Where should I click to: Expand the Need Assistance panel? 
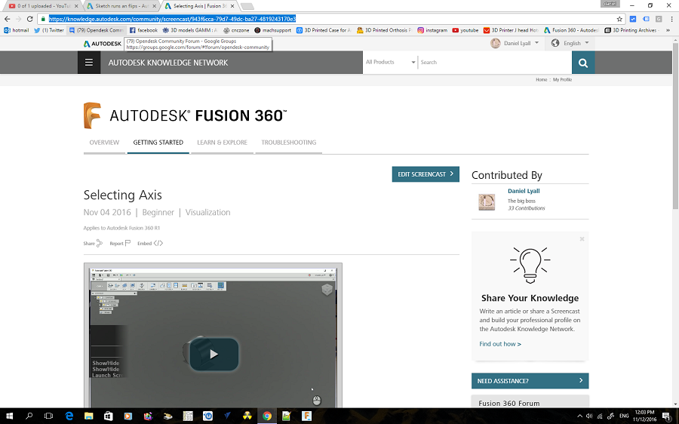pyautogui.click(x=530, y=381)
